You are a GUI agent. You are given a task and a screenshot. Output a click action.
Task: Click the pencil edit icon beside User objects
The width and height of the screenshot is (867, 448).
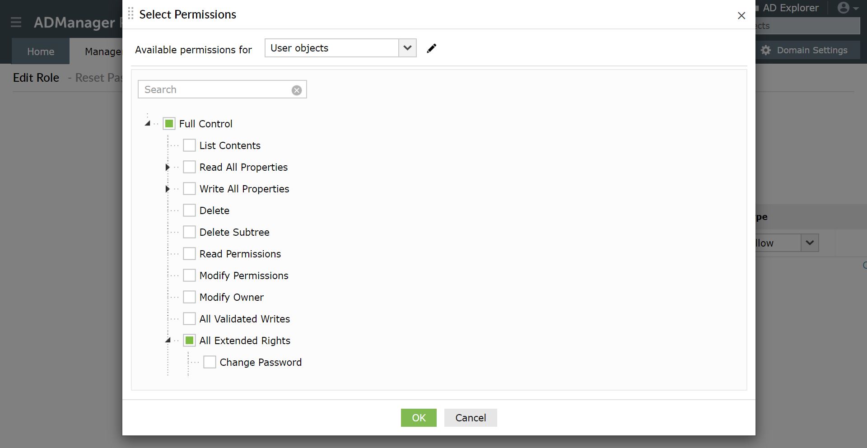tap(431, 48)
